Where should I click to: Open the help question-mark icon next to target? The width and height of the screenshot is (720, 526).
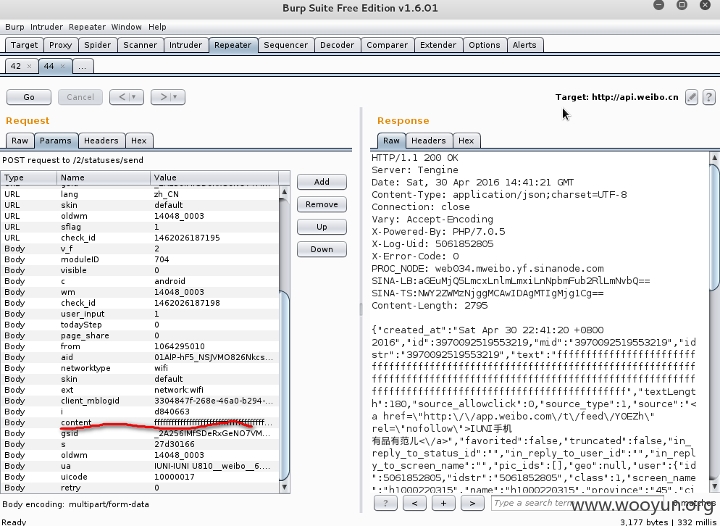[x=708, y=97]
